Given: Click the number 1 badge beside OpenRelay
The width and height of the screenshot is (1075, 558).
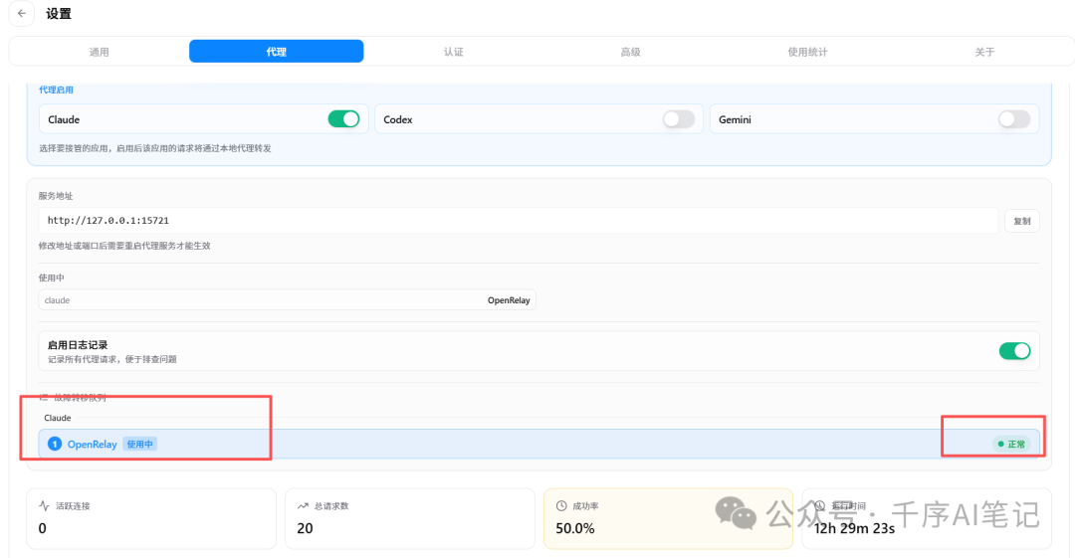Looking at the screenshot, I should point(55,445).
